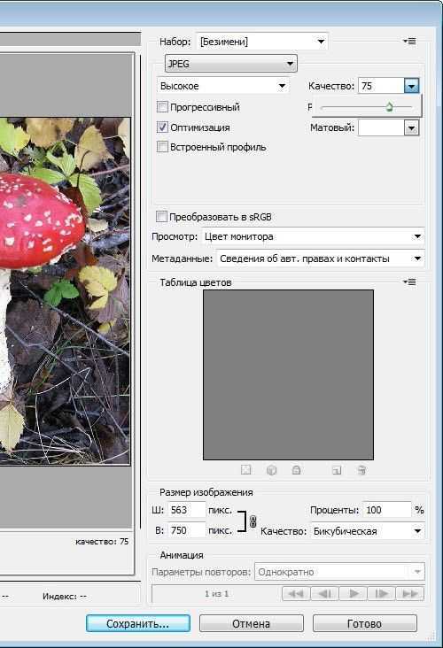Click the Проценты field showing 100
The image size is (443, 648).
(387, 510)
